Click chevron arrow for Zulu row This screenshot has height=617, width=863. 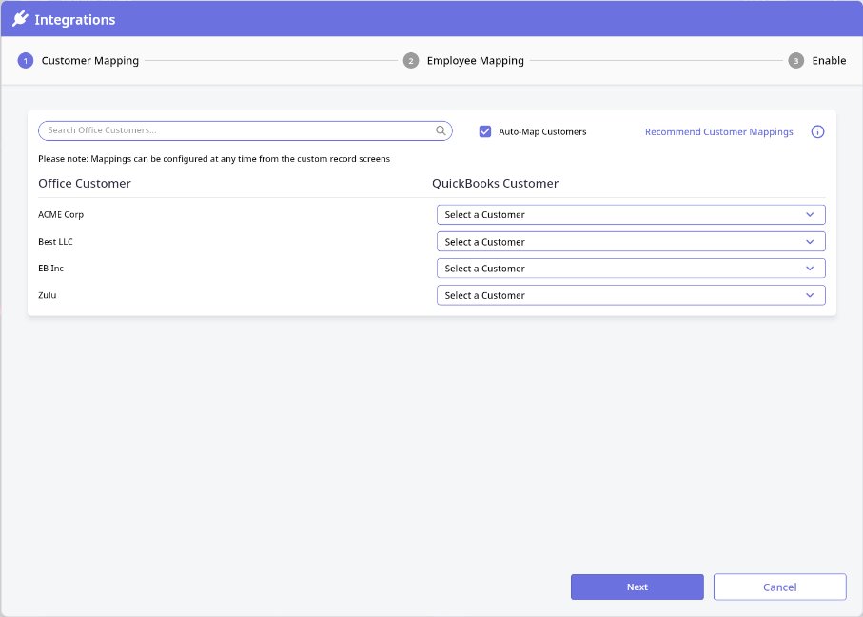[x=810, y=295]
